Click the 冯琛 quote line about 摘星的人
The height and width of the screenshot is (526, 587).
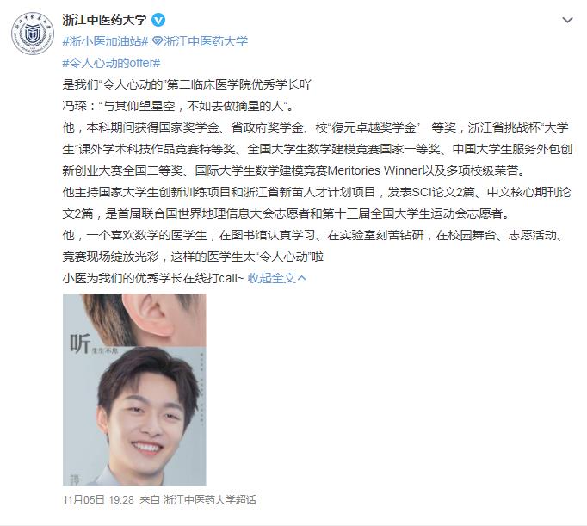(x=179, y=106)
